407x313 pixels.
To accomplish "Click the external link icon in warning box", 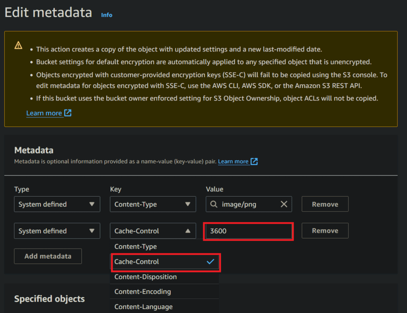I will [68, 113].
